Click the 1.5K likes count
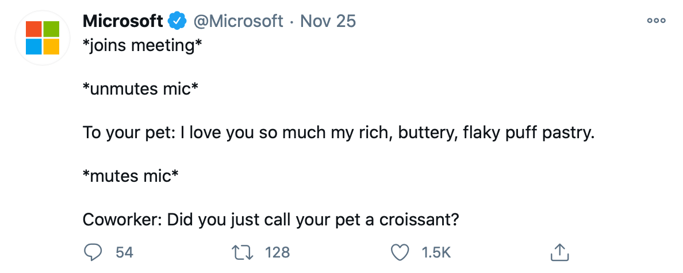 click(x=436, y=252)
